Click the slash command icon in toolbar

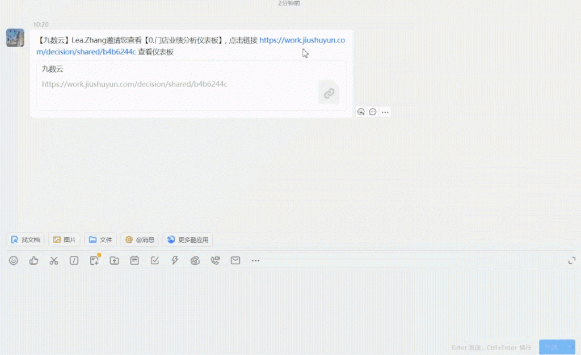(x=74, y=260)
